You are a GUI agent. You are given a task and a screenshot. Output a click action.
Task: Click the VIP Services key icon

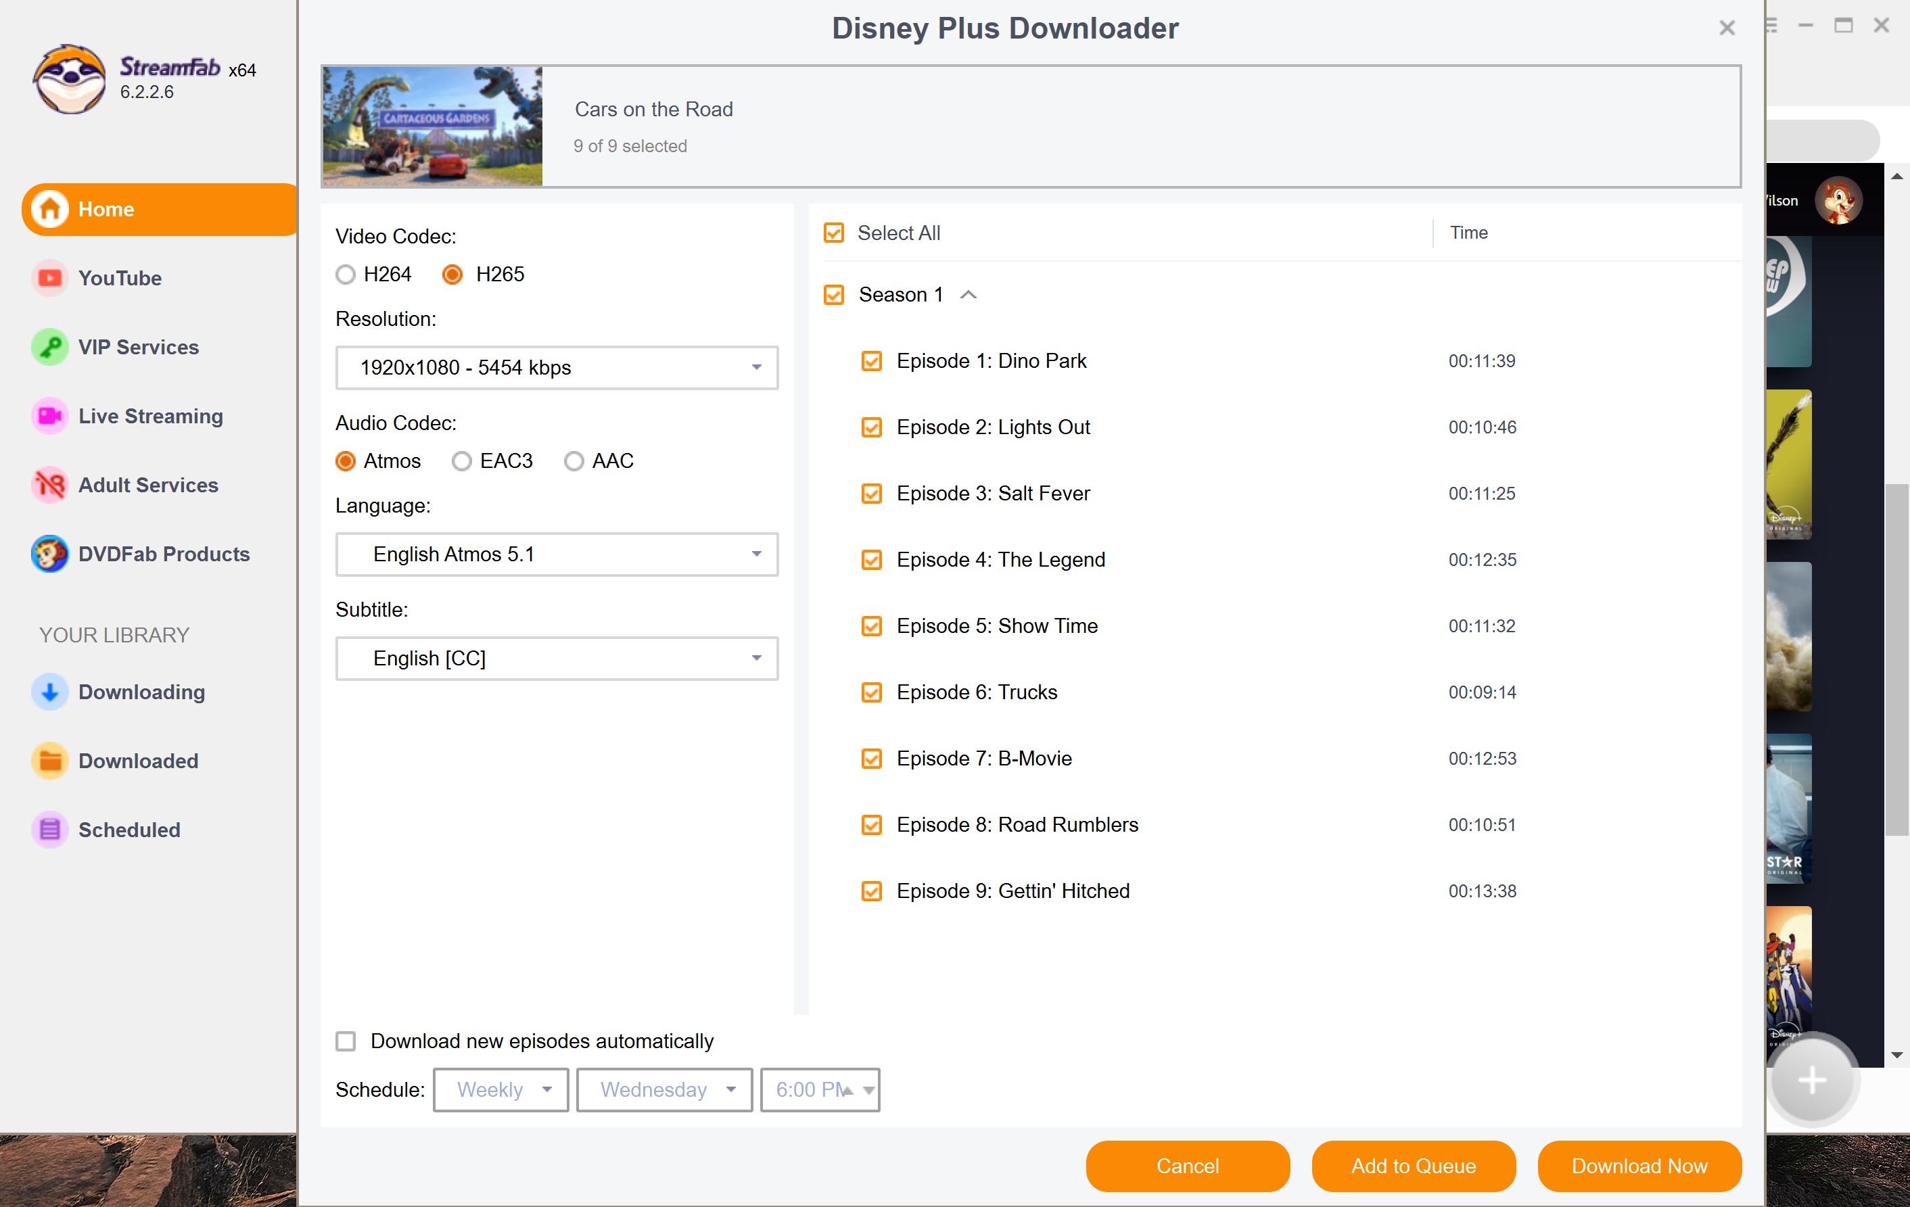coord(49,348)
